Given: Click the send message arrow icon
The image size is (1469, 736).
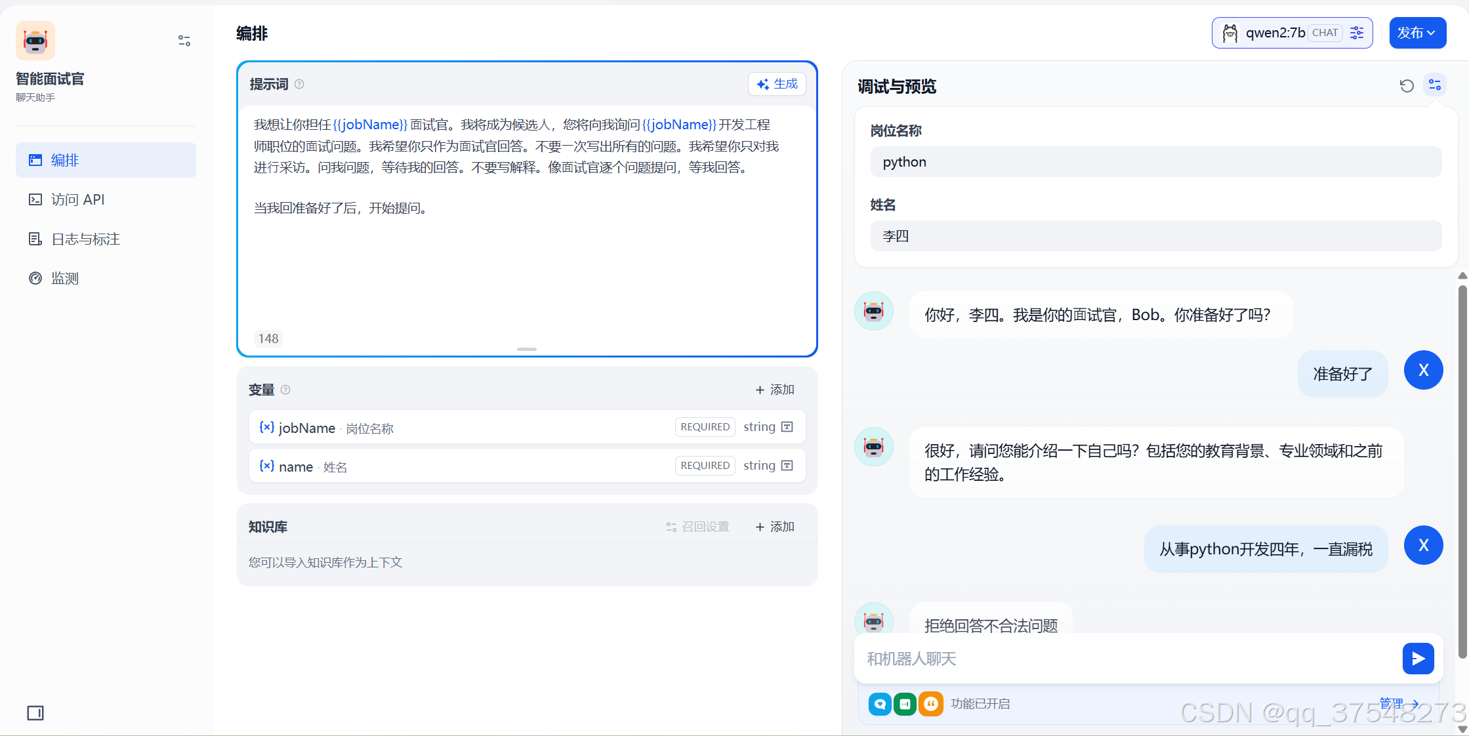Looking at the screenshot, I should [1418, 659].
